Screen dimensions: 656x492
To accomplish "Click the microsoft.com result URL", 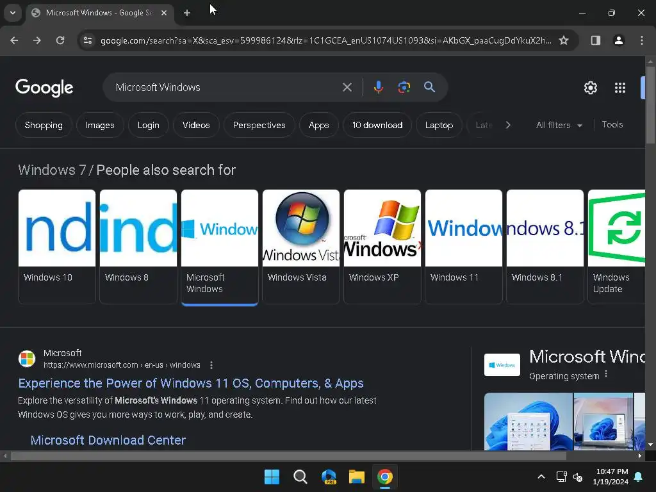I will coord(122,365).
